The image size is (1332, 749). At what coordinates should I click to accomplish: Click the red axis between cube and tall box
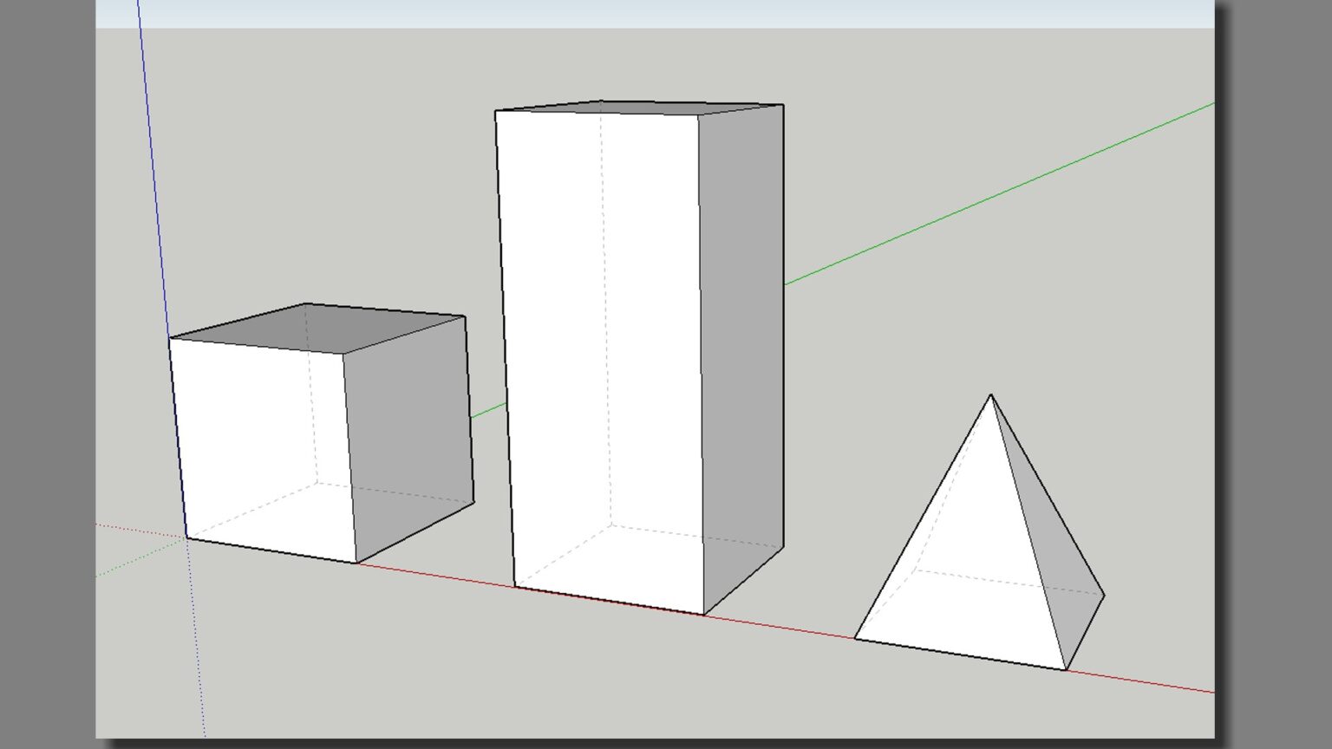pyautogui.click(x=434, y=574)
